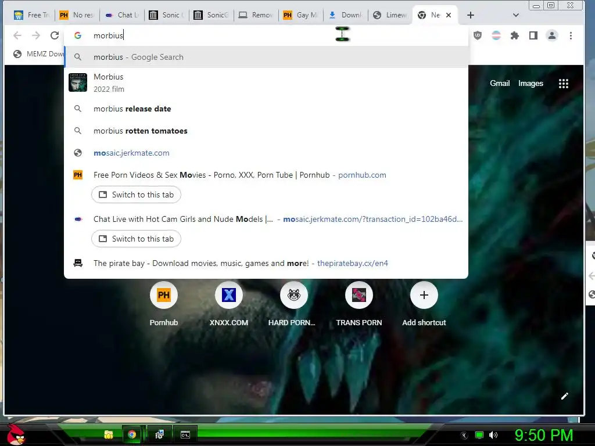This screenshot has width=595, height=446.
Task: Click globe icon beside mosaic.jerkmate.com
Action: click(x=78, y=153)
